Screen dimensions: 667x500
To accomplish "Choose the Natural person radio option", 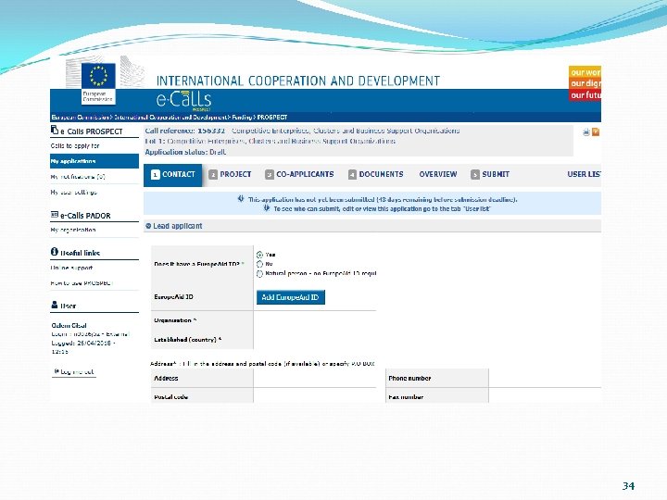I will pos(259,274).
